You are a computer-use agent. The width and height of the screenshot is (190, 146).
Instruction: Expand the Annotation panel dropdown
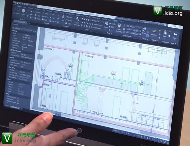(67, 26)
